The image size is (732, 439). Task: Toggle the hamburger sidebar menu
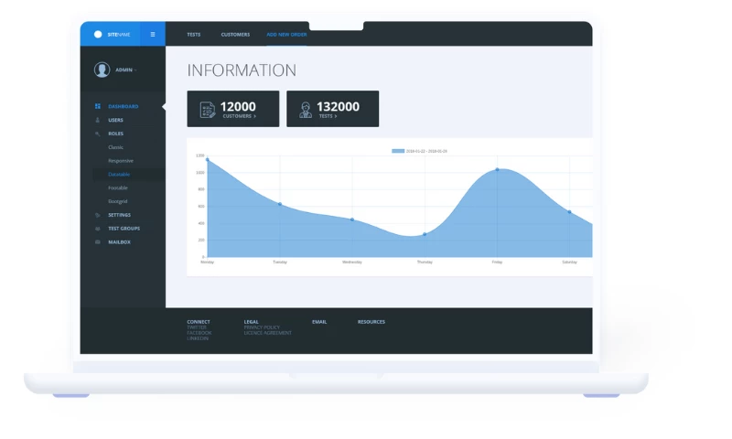pos(153,35)
